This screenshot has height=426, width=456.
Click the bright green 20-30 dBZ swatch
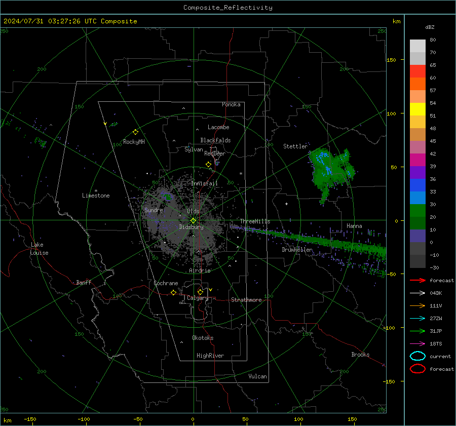pyautogui.click(x=417, y=211)
